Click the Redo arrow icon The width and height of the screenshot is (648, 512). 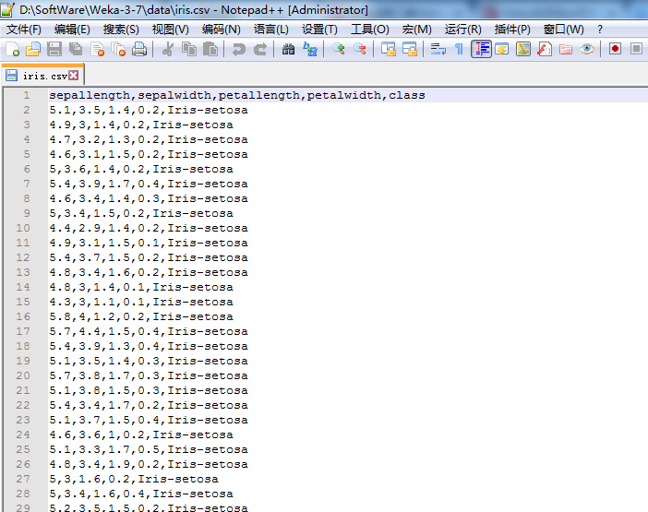click(x=260, y=49)
